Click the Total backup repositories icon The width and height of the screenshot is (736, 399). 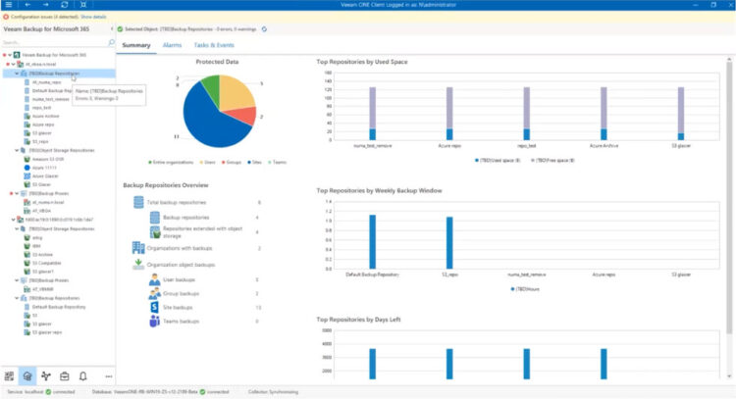pyautogui.click(x=138, y=202)
